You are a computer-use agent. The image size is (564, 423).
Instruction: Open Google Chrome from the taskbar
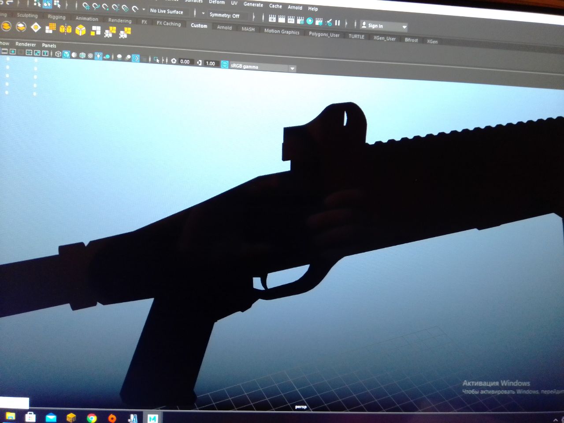(x=92, y=418)
